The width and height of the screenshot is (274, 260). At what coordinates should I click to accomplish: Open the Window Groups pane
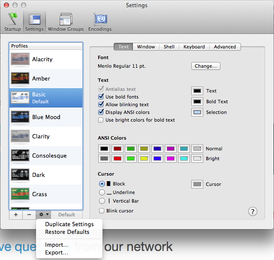(x=66, y=22)
